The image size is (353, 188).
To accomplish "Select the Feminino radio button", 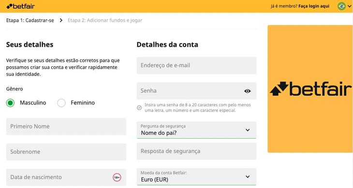I will (61, 103).
